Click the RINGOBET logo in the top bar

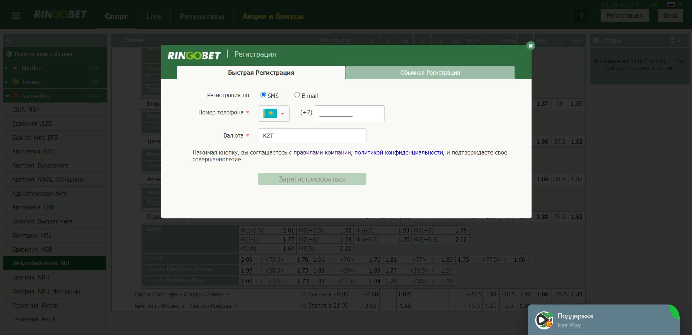[x=60, y=15]
